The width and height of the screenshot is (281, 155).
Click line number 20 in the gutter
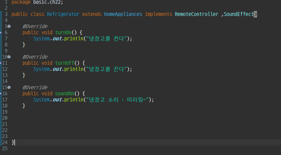tap(5, 118)
